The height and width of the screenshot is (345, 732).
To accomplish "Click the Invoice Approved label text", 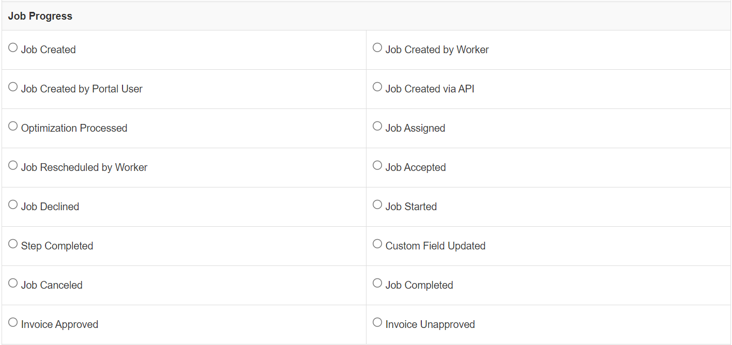I will (x=60, y=324).
